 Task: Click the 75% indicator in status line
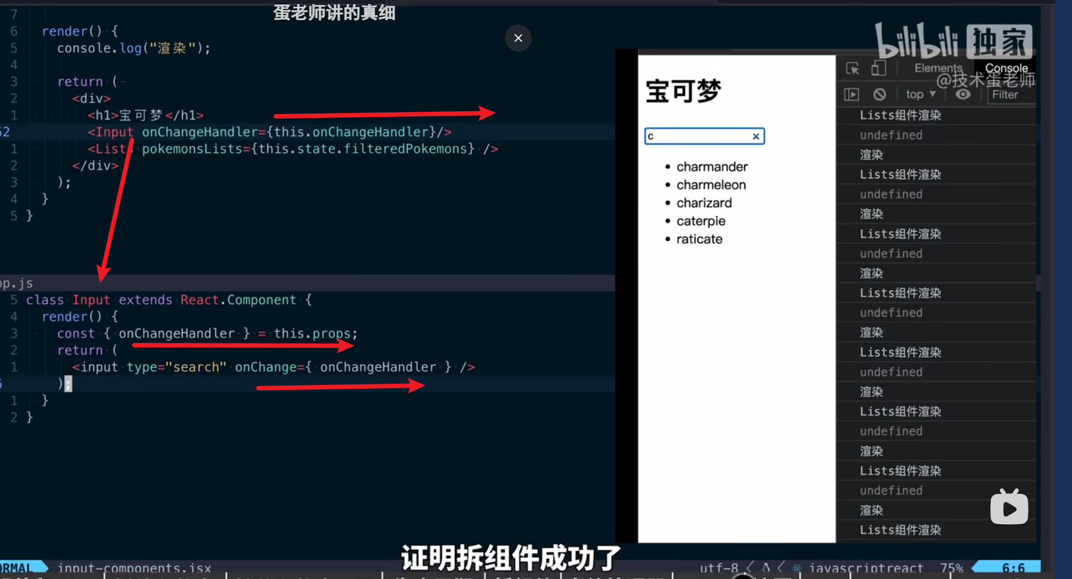click(951, 568)
